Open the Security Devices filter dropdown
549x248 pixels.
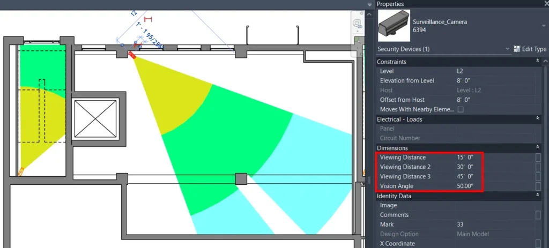508,49
